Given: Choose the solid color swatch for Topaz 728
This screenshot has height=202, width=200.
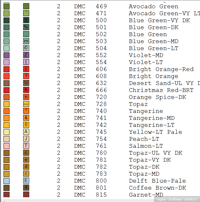Looking at the screenshot, I should (x=6, y=104).
